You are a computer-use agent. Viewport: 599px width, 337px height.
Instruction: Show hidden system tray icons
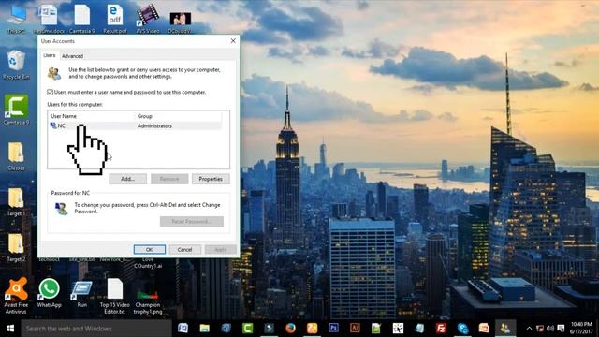529,329
